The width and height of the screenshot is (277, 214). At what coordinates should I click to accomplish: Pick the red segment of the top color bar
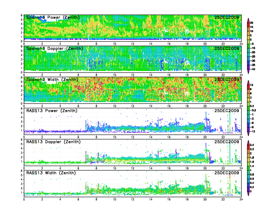(248, 25)
